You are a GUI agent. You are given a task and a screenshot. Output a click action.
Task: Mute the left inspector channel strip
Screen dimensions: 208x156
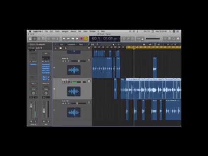coord(31,122)
